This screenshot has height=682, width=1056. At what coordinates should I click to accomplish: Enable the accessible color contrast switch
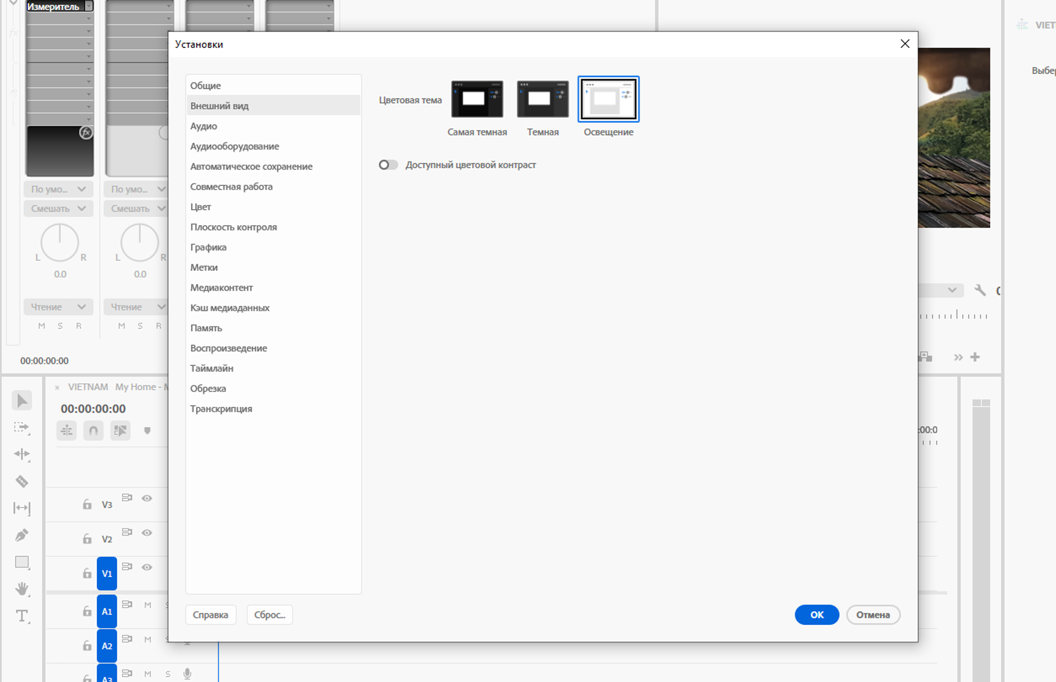[388, 165]
